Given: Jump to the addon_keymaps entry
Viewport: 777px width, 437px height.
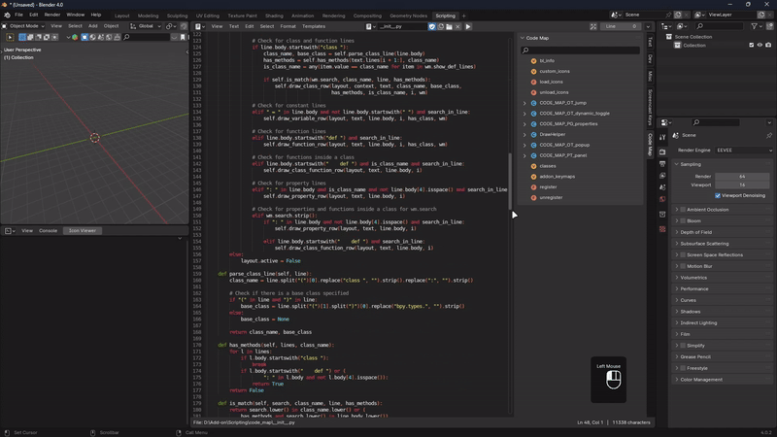Looking at the screenshot, I should (557, 177).
